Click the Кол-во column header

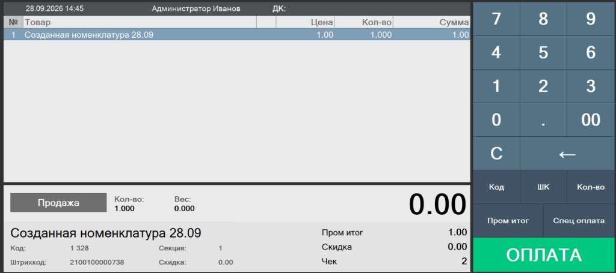[364, 22]
